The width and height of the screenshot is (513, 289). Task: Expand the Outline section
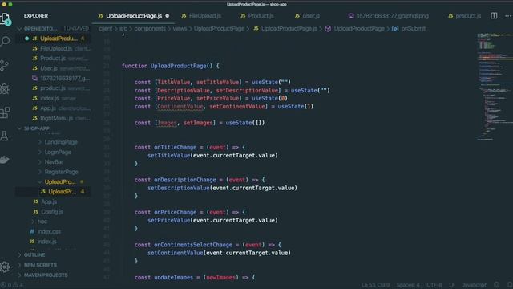34,255
